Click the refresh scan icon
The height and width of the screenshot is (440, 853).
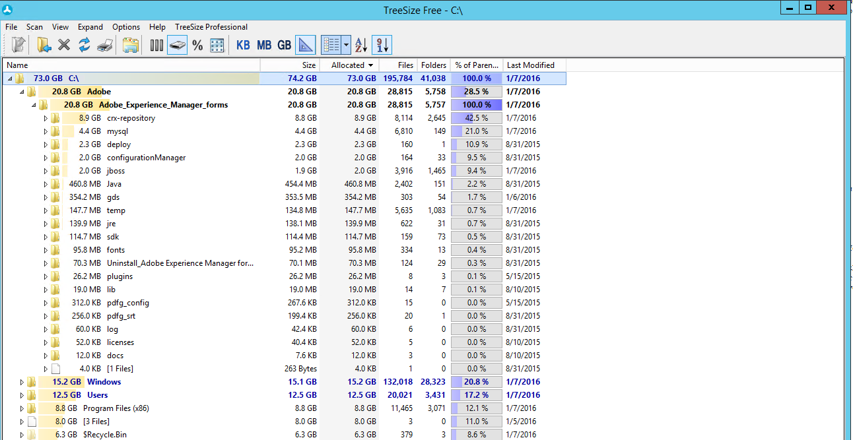84,45
